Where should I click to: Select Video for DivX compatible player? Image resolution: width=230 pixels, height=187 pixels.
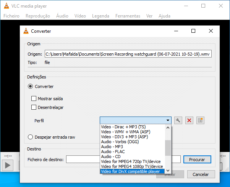tap(133, 171)
